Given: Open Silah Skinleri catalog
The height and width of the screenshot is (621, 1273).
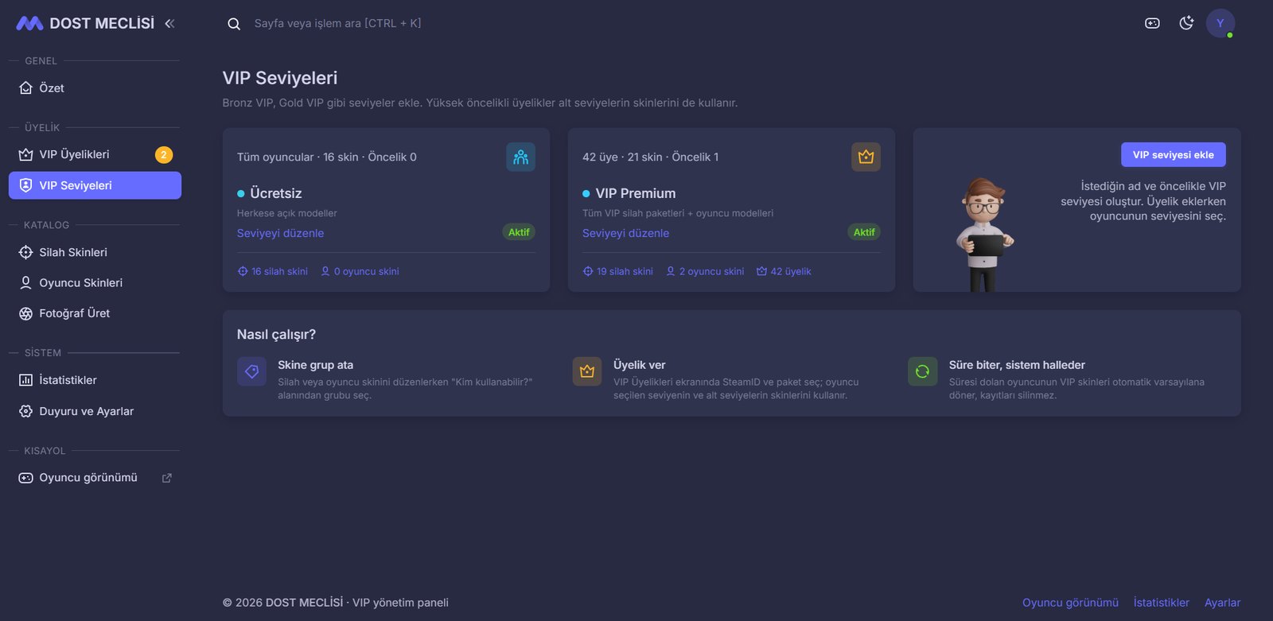Looking at the screenshot, I should (95, 252).
